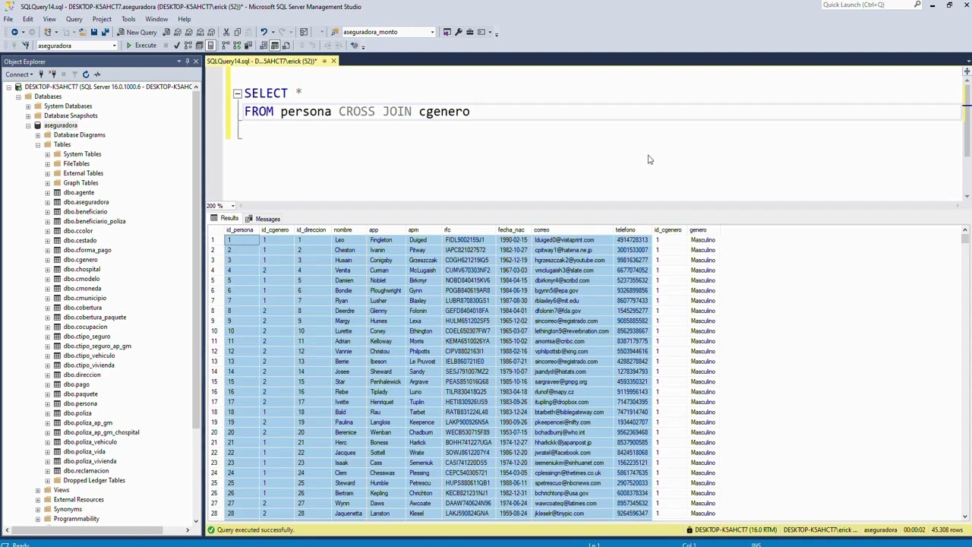The width and height of the screenshot is (972, 547).
Task: Select Database Diagrams folder in tree
Action: [x=79, y=135]
